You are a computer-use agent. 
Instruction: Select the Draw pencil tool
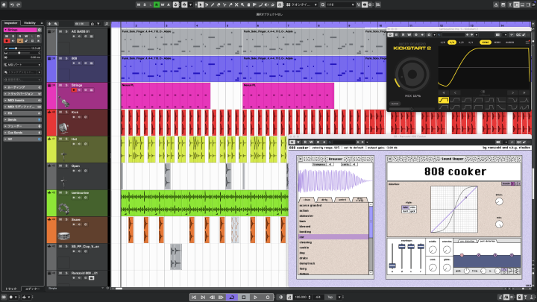click(x=213, y=4)
